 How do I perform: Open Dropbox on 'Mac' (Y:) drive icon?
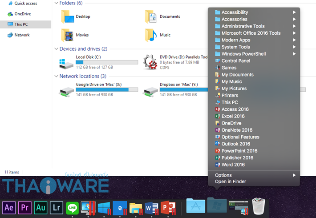pos(150,92)
